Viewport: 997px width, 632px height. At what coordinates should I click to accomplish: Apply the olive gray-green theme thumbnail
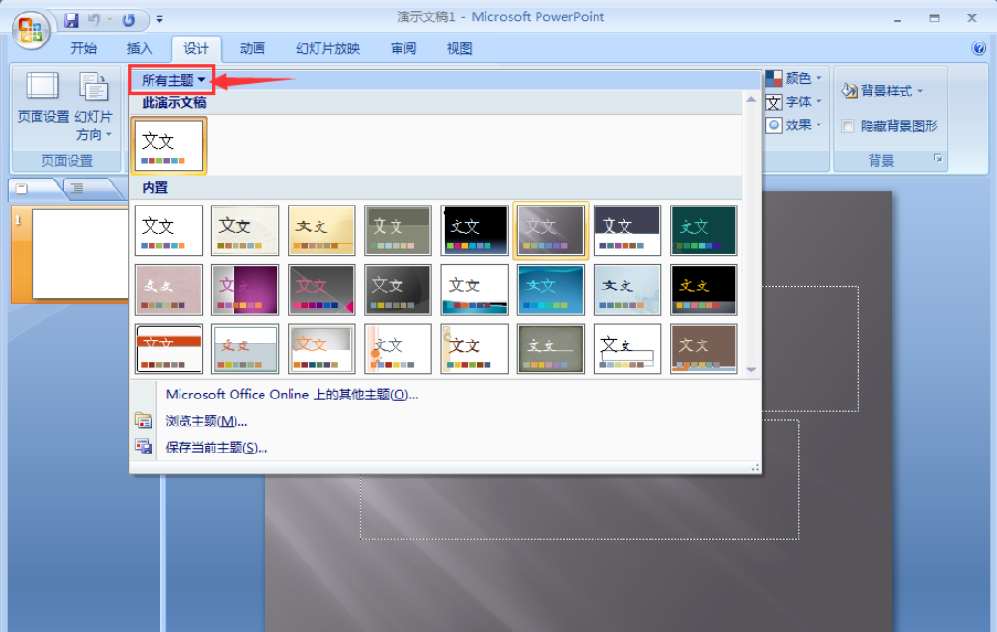coord(398,230)
